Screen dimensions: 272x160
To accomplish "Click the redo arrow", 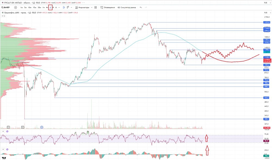I will tap(146, 7).
